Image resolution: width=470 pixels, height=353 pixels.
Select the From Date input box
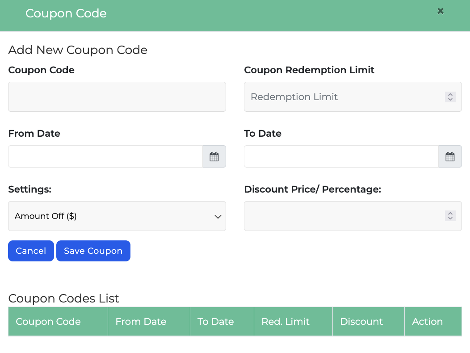pyautogui.click(x=105, y=156)
